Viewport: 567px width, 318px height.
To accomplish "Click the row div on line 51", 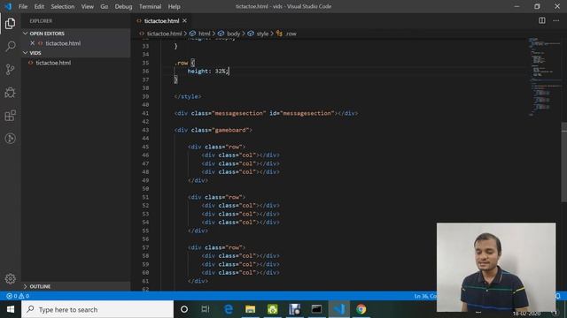I will (x=216, y=197).
